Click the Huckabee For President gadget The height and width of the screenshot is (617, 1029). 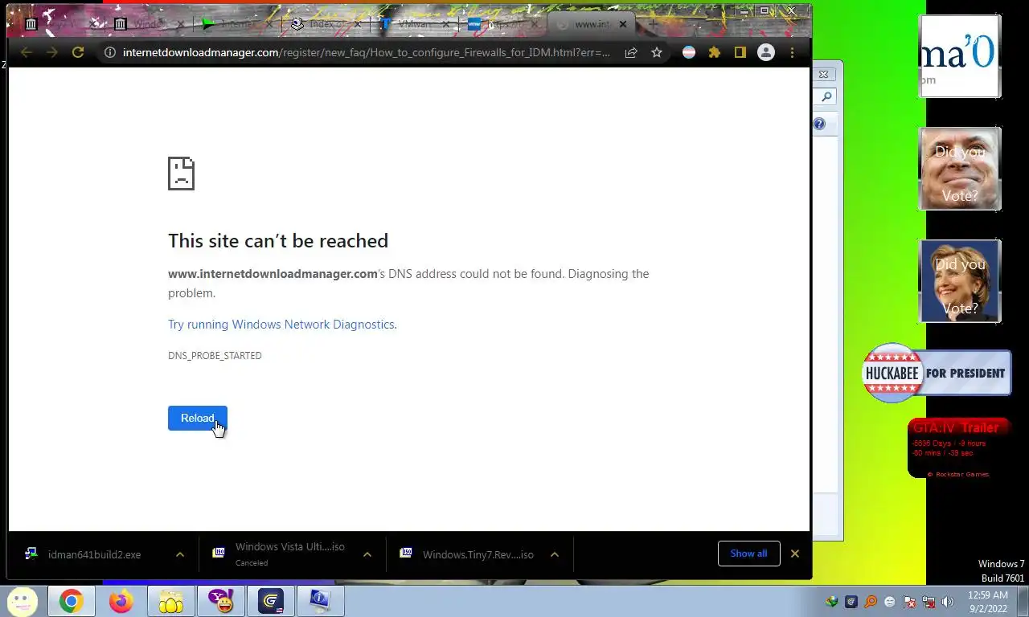point(937,373)
